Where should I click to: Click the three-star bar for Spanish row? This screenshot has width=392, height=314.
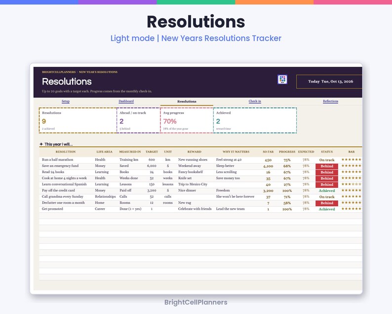tap(351, 184)
